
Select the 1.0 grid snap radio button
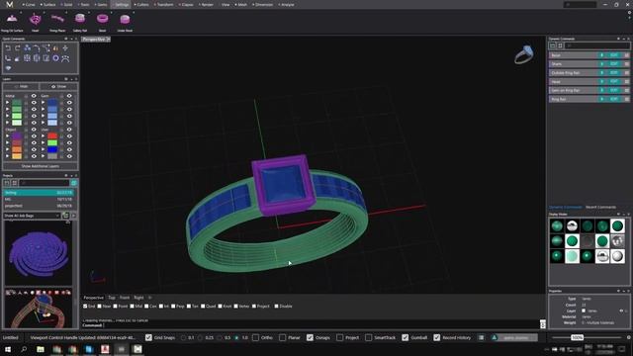tap(236, 337)
